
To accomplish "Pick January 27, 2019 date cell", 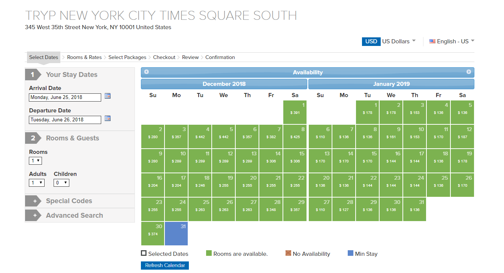I will (320, 209).
